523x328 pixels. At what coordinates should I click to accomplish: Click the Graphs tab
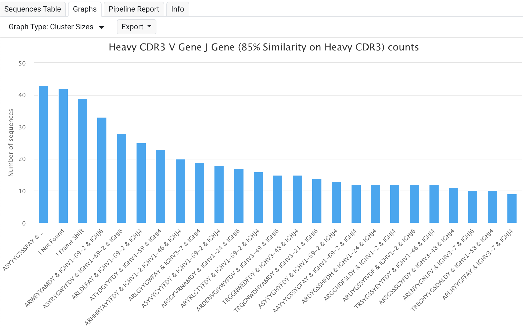coord(85,9)
